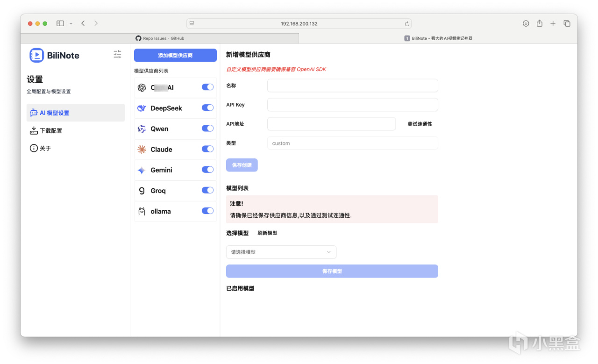Click the download configuration tray icon

tap(34, 130)
